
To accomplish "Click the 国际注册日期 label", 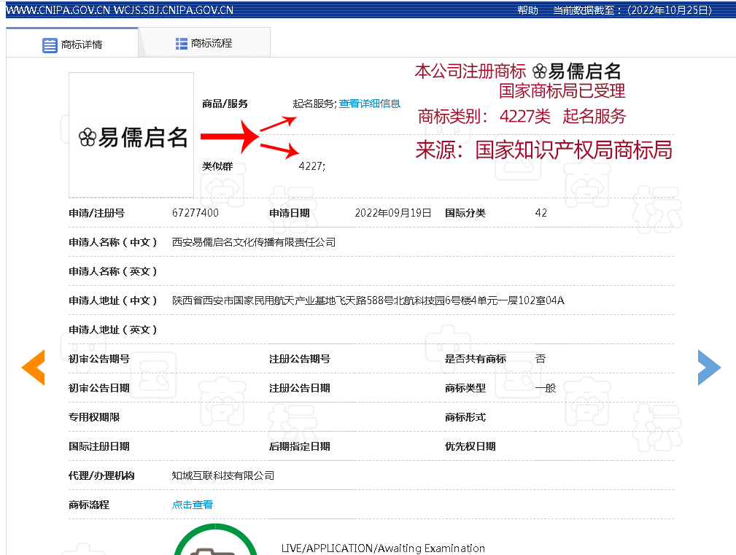I will (x=99, y=446).
